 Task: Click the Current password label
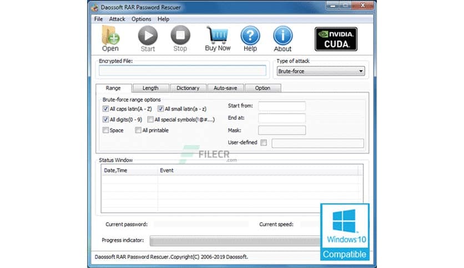click(127, 224)
